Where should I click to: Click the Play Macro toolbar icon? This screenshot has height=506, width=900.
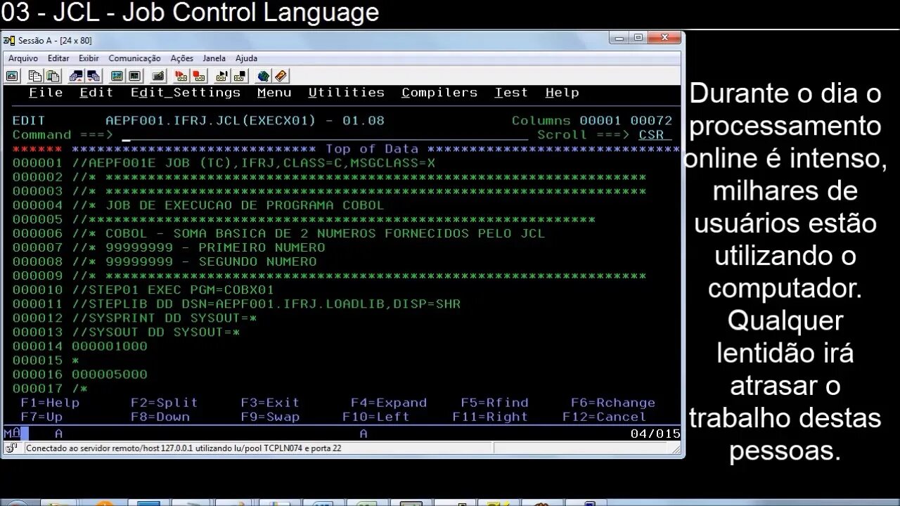point(222,76)
